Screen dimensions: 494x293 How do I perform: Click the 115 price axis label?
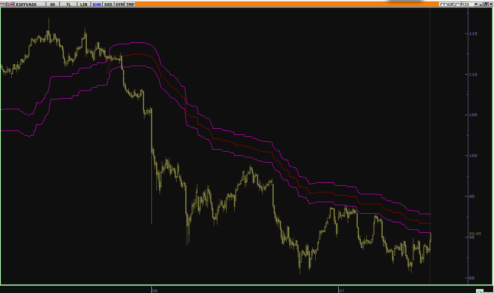473,34
